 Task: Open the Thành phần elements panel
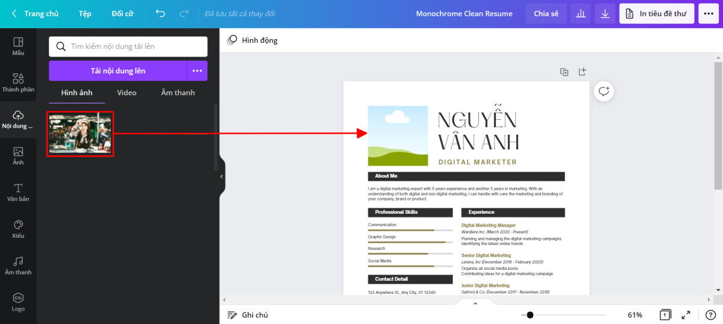(x=18, y=83)
